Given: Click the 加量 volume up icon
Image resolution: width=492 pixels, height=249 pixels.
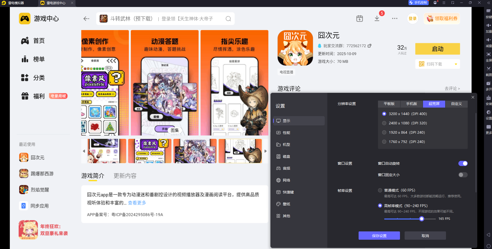Looking at the screenshot, I should [x=488, y=25].
